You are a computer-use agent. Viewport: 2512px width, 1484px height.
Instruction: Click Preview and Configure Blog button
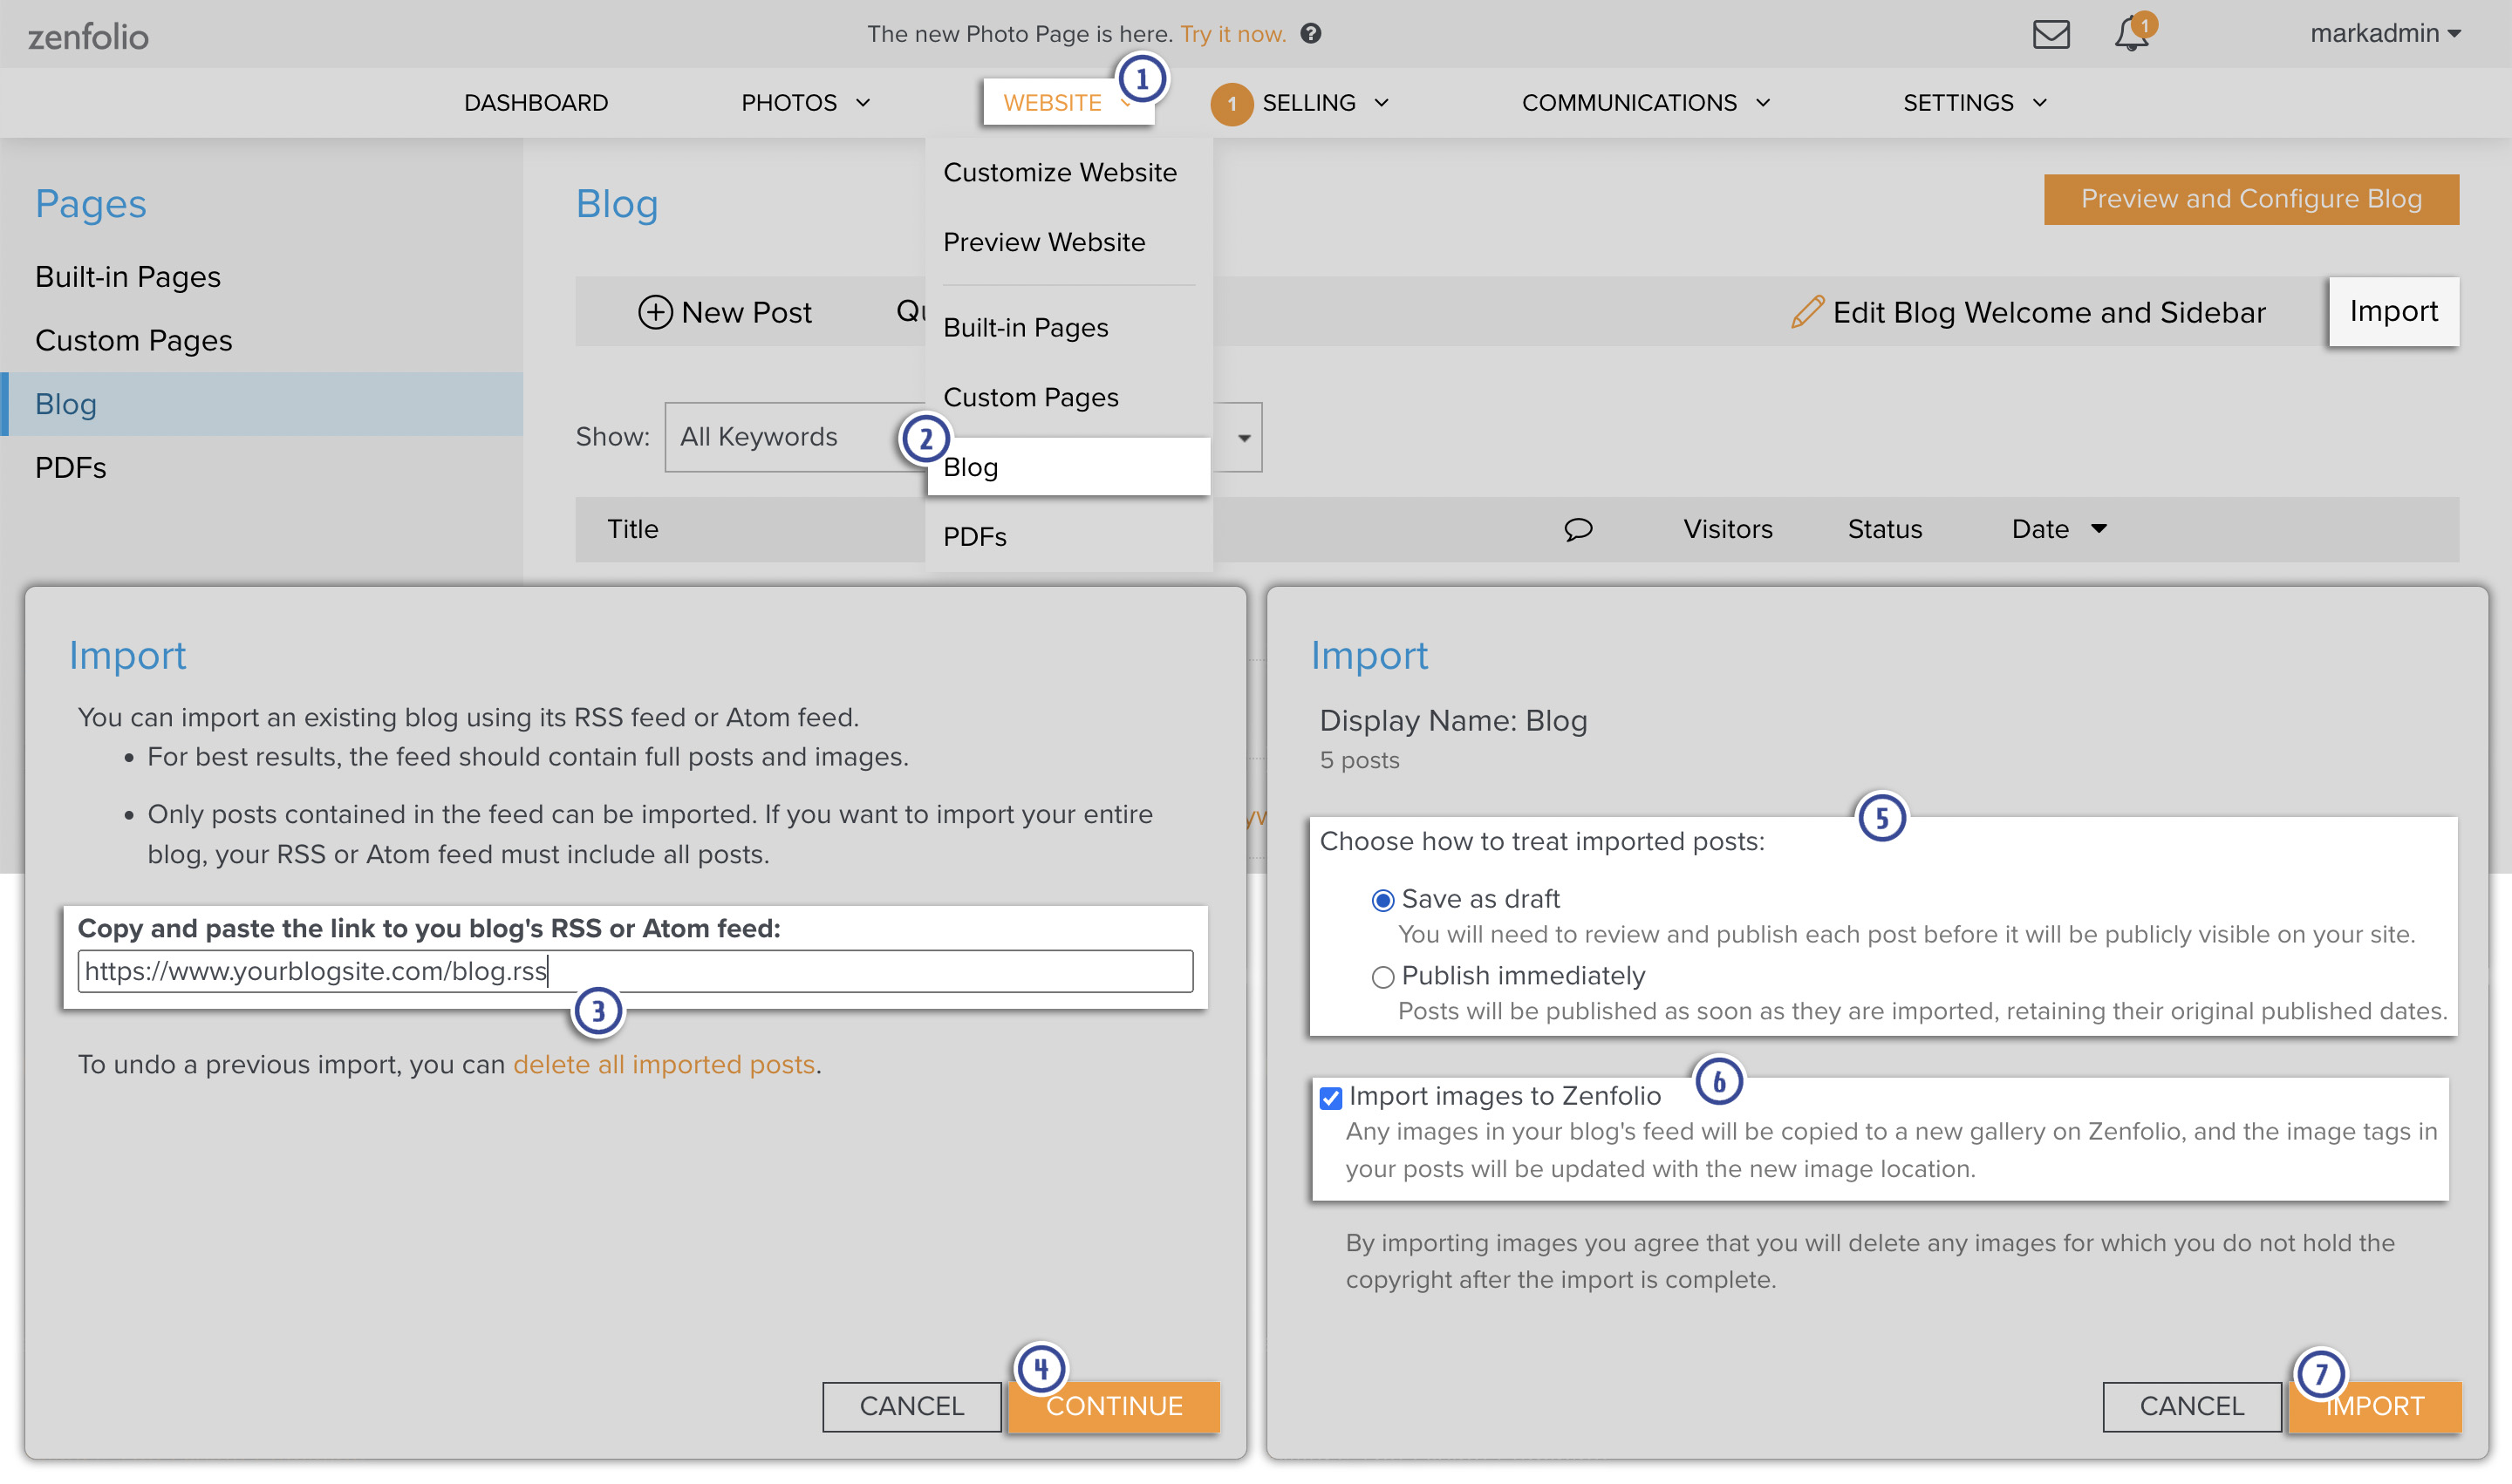(2251, 199)
